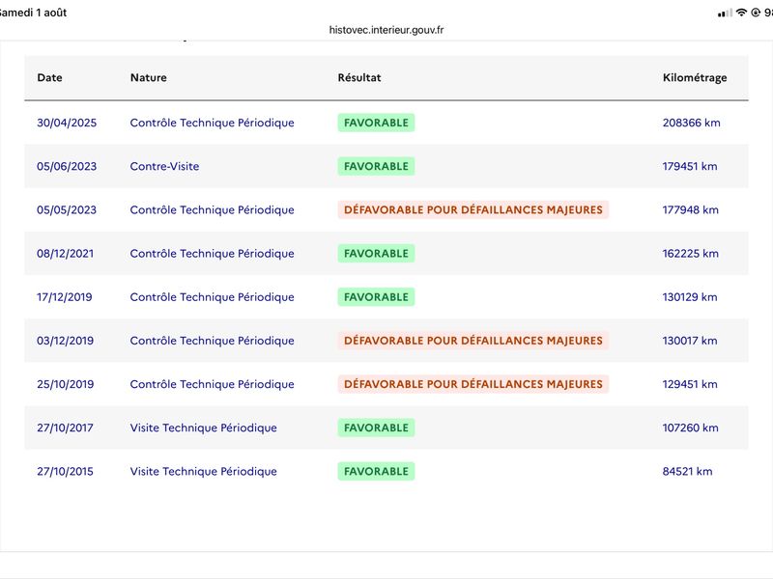This screenshot has height=579, width=773.
Task: Click the DÉFAVORABLE badge for 05/05/2023
Action: tap(473, 209)
